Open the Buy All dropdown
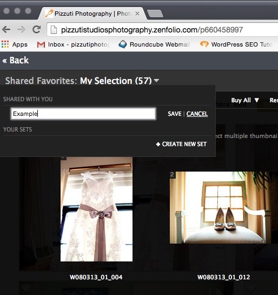Image resolution: width=278 pixels, height=295 pixels. (245, 100)
